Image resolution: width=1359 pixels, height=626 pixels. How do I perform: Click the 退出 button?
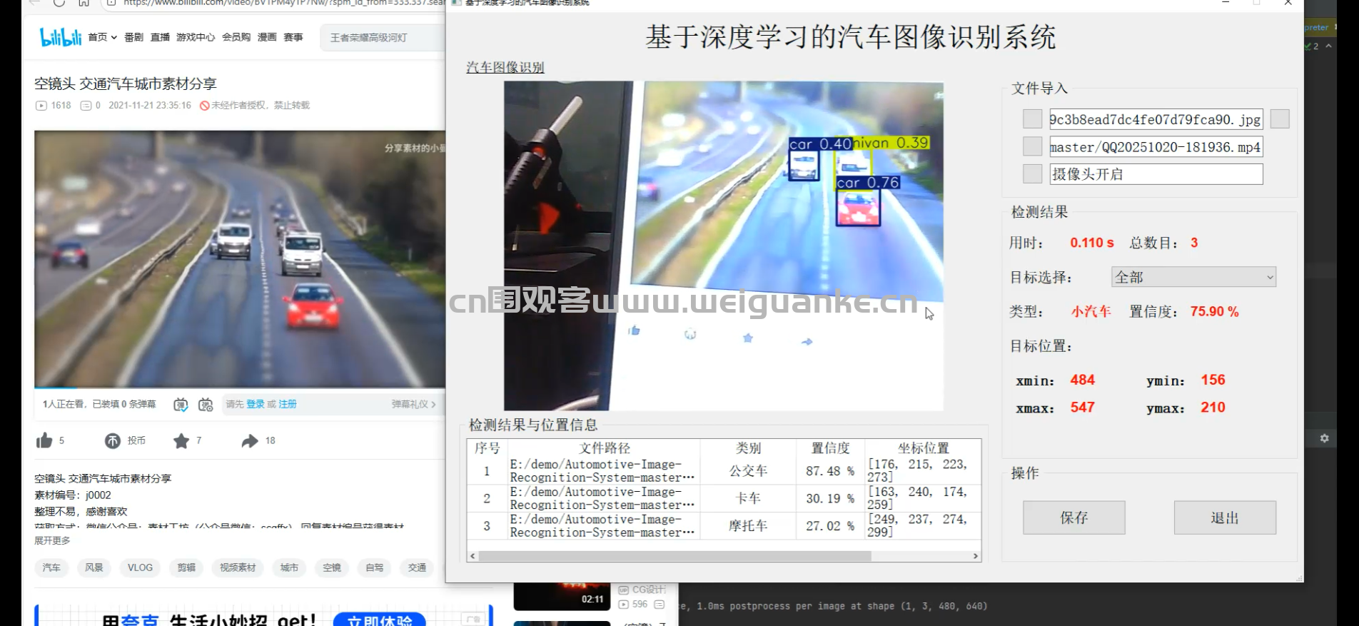(x=1224, y=518)
